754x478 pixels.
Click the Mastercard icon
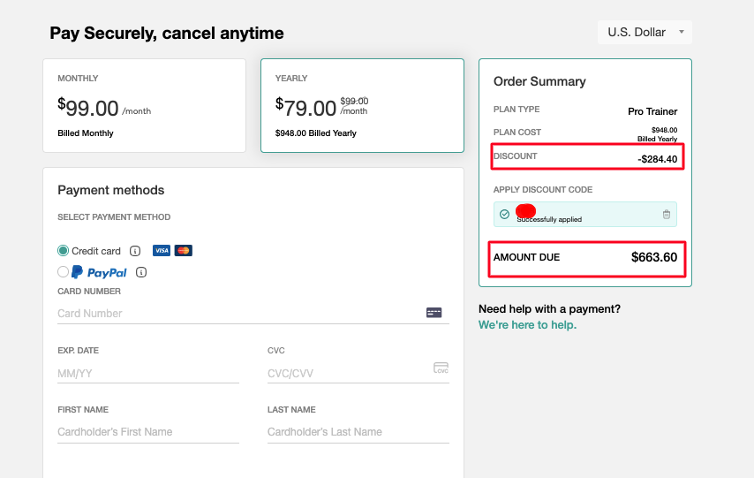[183, 251]
